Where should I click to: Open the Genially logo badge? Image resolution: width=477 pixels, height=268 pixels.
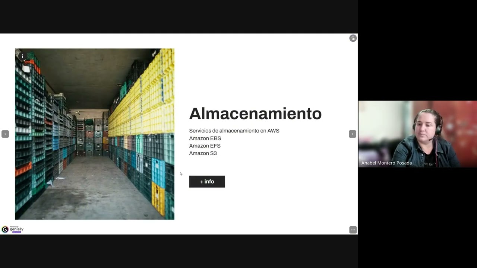(x=13, y=229)
